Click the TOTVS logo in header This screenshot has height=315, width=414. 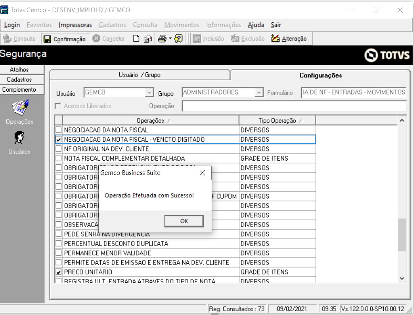387,55
